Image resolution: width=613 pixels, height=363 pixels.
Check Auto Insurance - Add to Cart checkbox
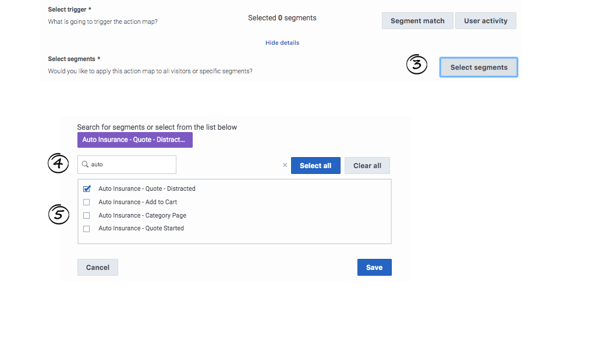point(86,202)
